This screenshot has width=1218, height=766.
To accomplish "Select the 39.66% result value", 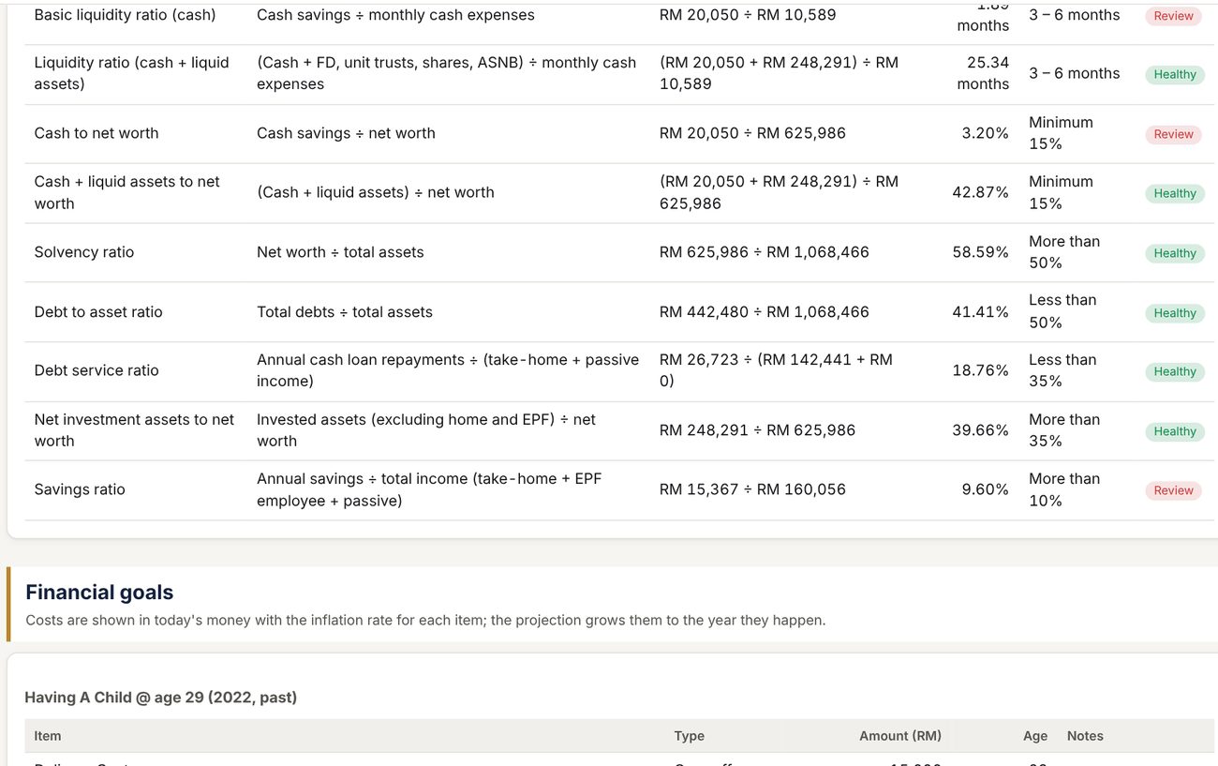I will coord(980,430).
